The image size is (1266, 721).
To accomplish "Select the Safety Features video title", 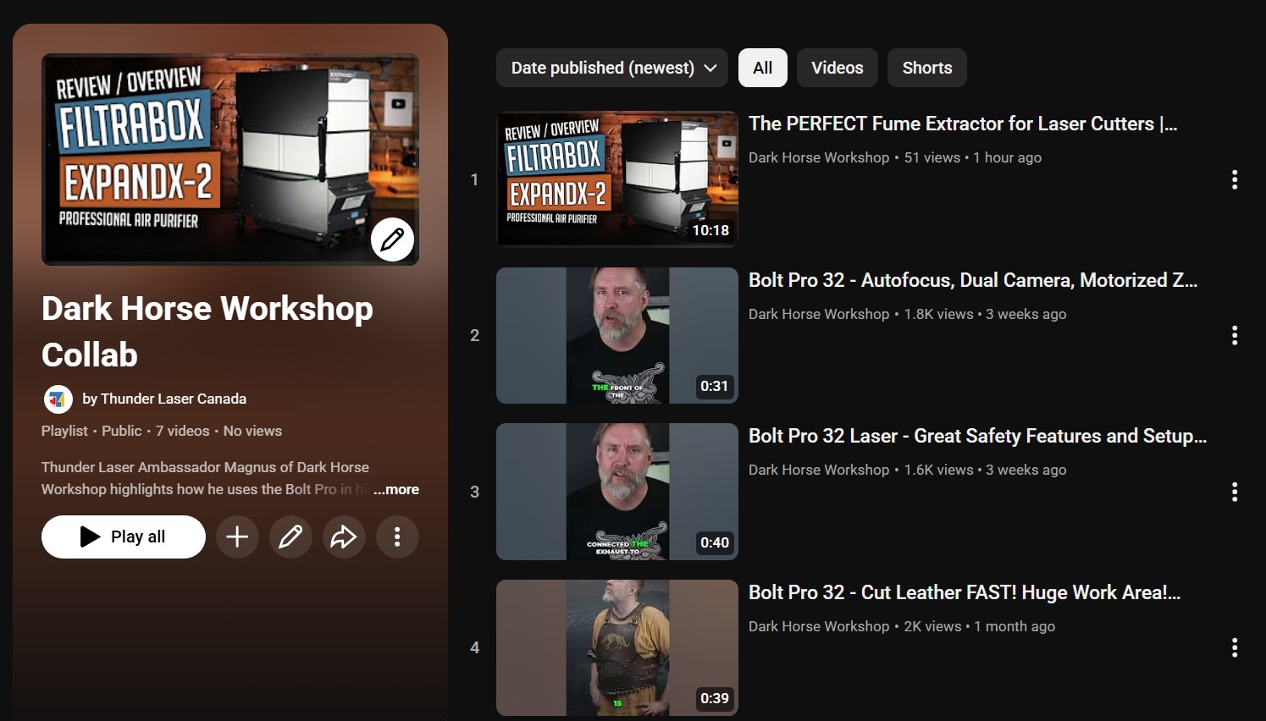I will [x=977, y=436].
